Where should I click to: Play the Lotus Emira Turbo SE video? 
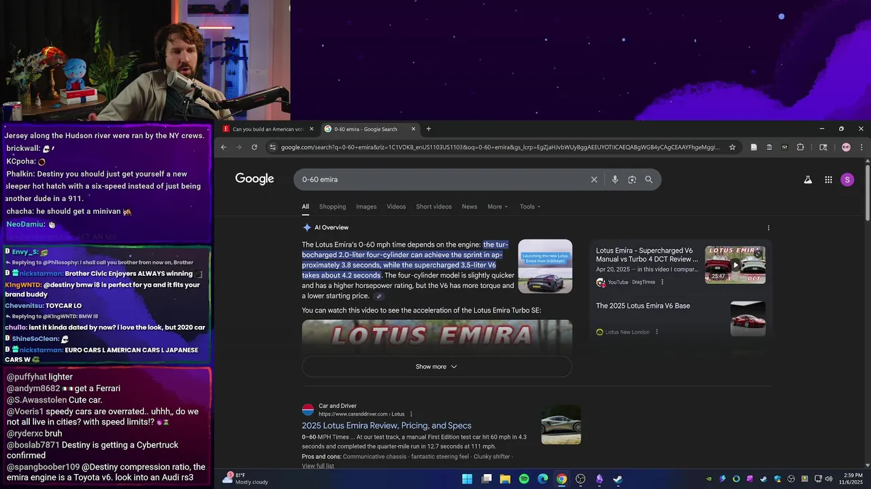tap(437, 336)
